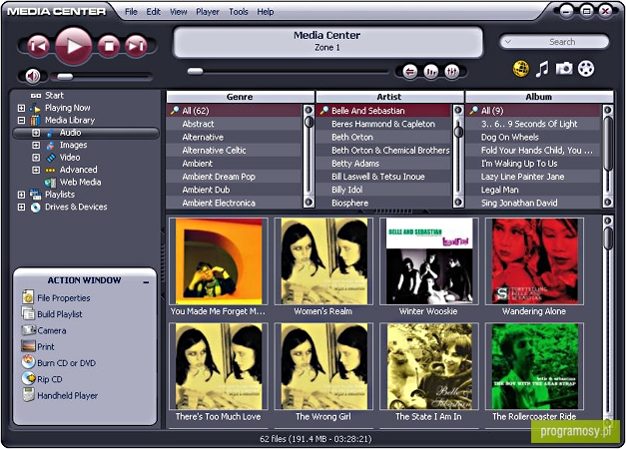Switch to the music note audio view
The image size is (626, 449).
(x=542, y=69)
